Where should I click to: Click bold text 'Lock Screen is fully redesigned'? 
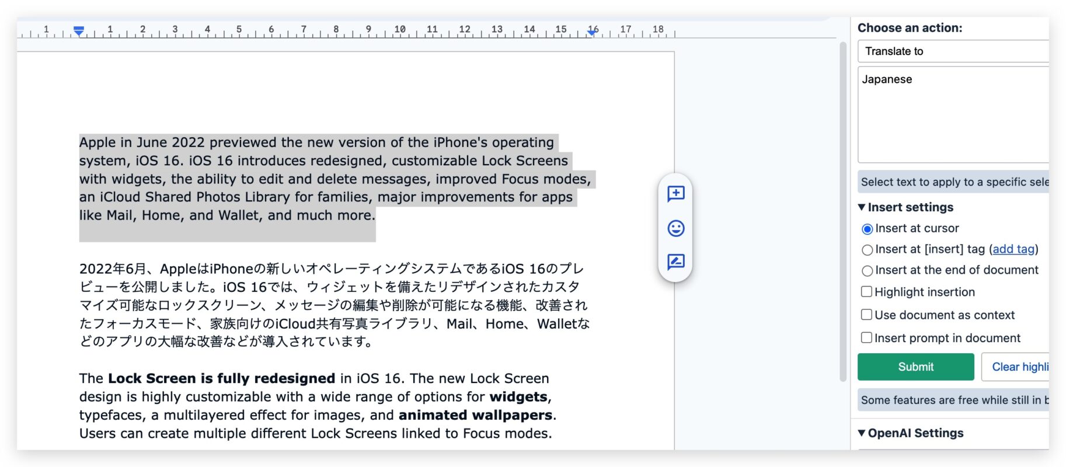point(221,378)
